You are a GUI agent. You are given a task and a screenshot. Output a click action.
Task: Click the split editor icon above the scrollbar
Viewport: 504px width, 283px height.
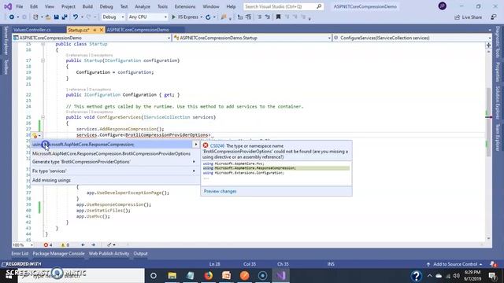488,46
